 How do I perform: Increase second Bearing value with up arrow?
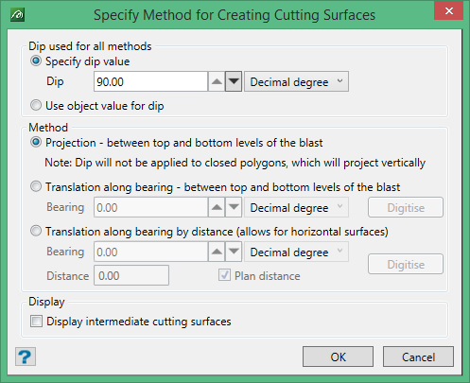click(x=217, y=252)
